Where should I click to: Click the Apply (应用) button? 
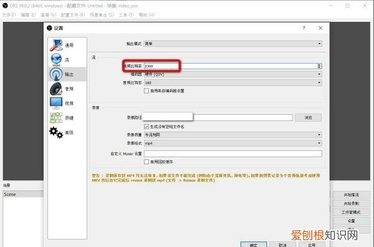312,245
